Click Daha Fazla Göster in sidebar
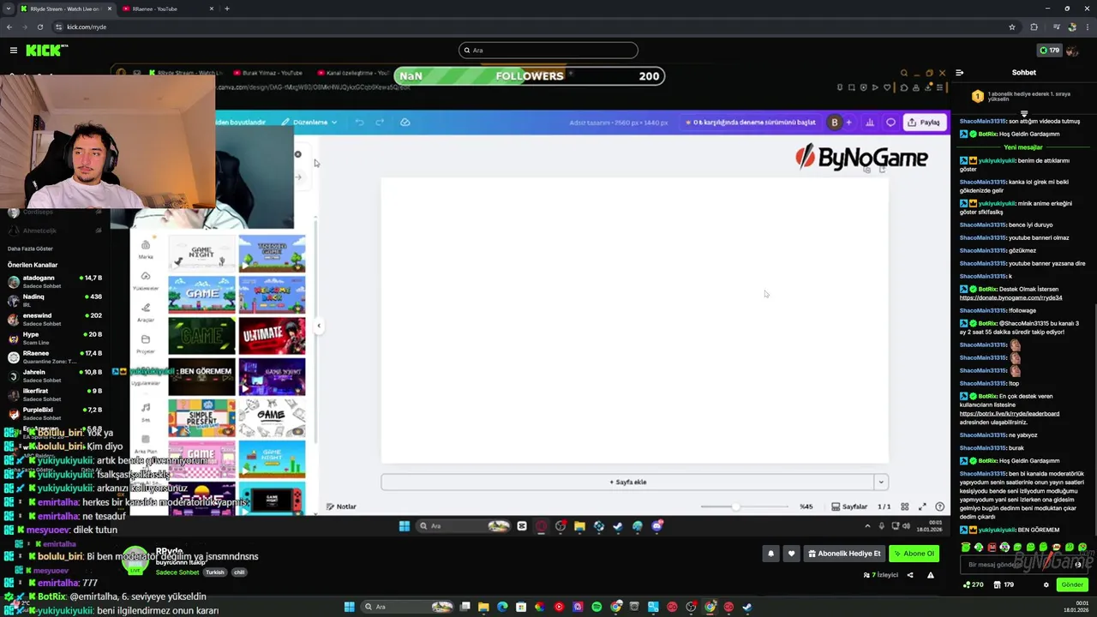 [32, 249]
